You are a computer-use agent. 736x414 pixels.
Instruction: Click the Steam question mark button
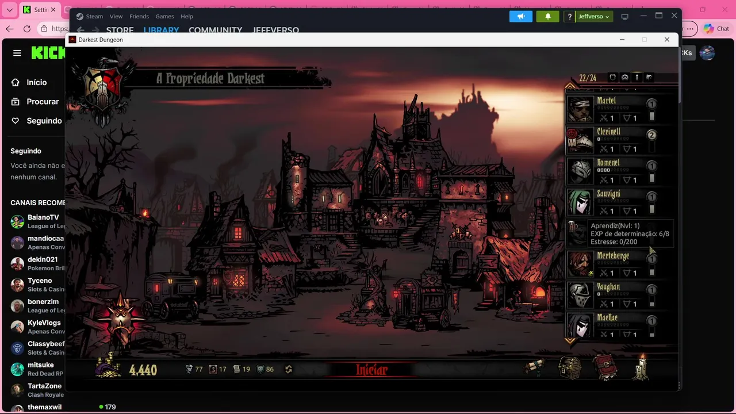(x=569, y=16)
